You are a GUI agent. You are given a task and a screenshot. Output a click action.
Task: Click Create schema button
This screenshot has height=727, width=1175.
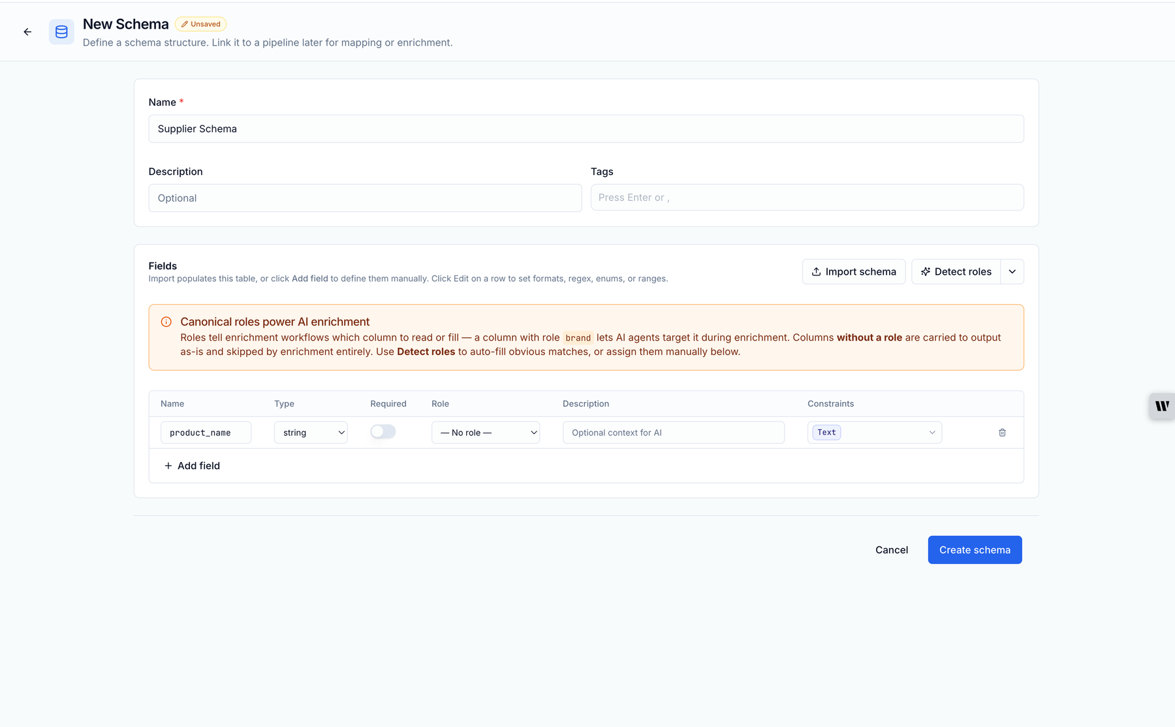click(x=975, y=550)
